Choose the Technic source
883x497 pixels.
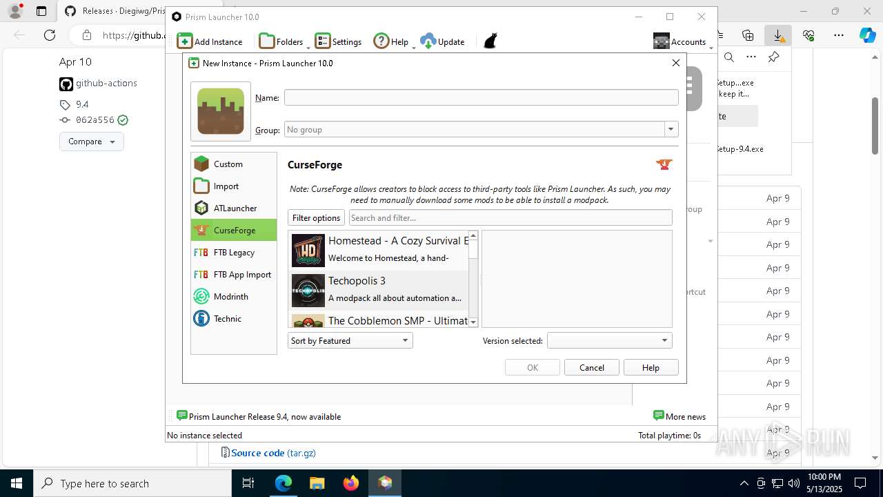click(x=234, y=318)
